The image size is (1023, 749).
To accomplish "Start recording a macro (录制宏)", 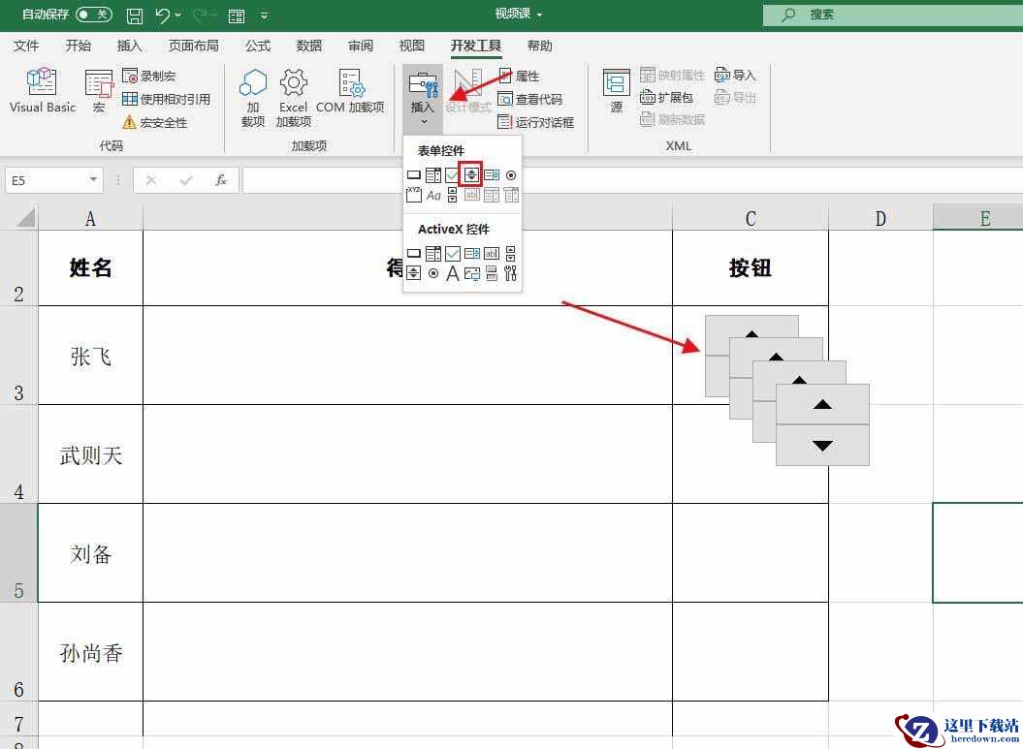I will (x=148, y=77).
